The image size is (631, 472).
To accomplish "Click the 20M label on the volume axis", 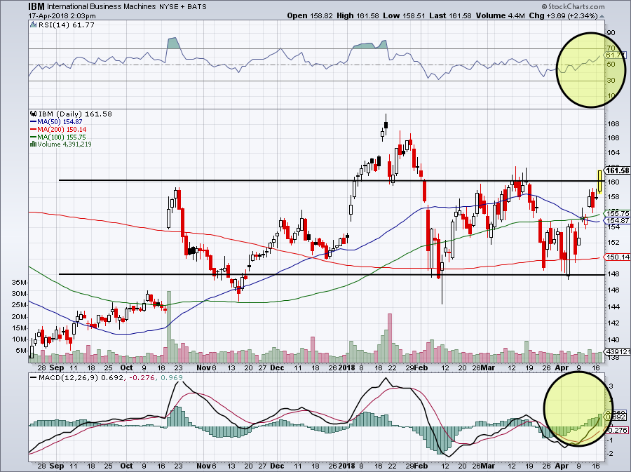I will click(x=19, y=317).
